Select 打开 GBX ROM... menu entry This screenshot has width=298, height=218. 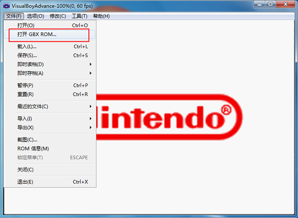point(37,35)
